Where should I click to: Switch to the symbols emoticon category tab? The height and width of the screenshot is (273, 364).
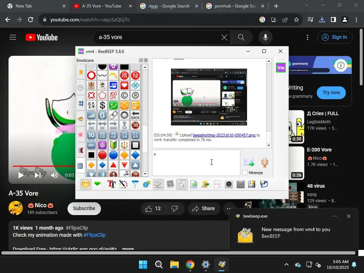pyautogui.click(x=81, y=166)
